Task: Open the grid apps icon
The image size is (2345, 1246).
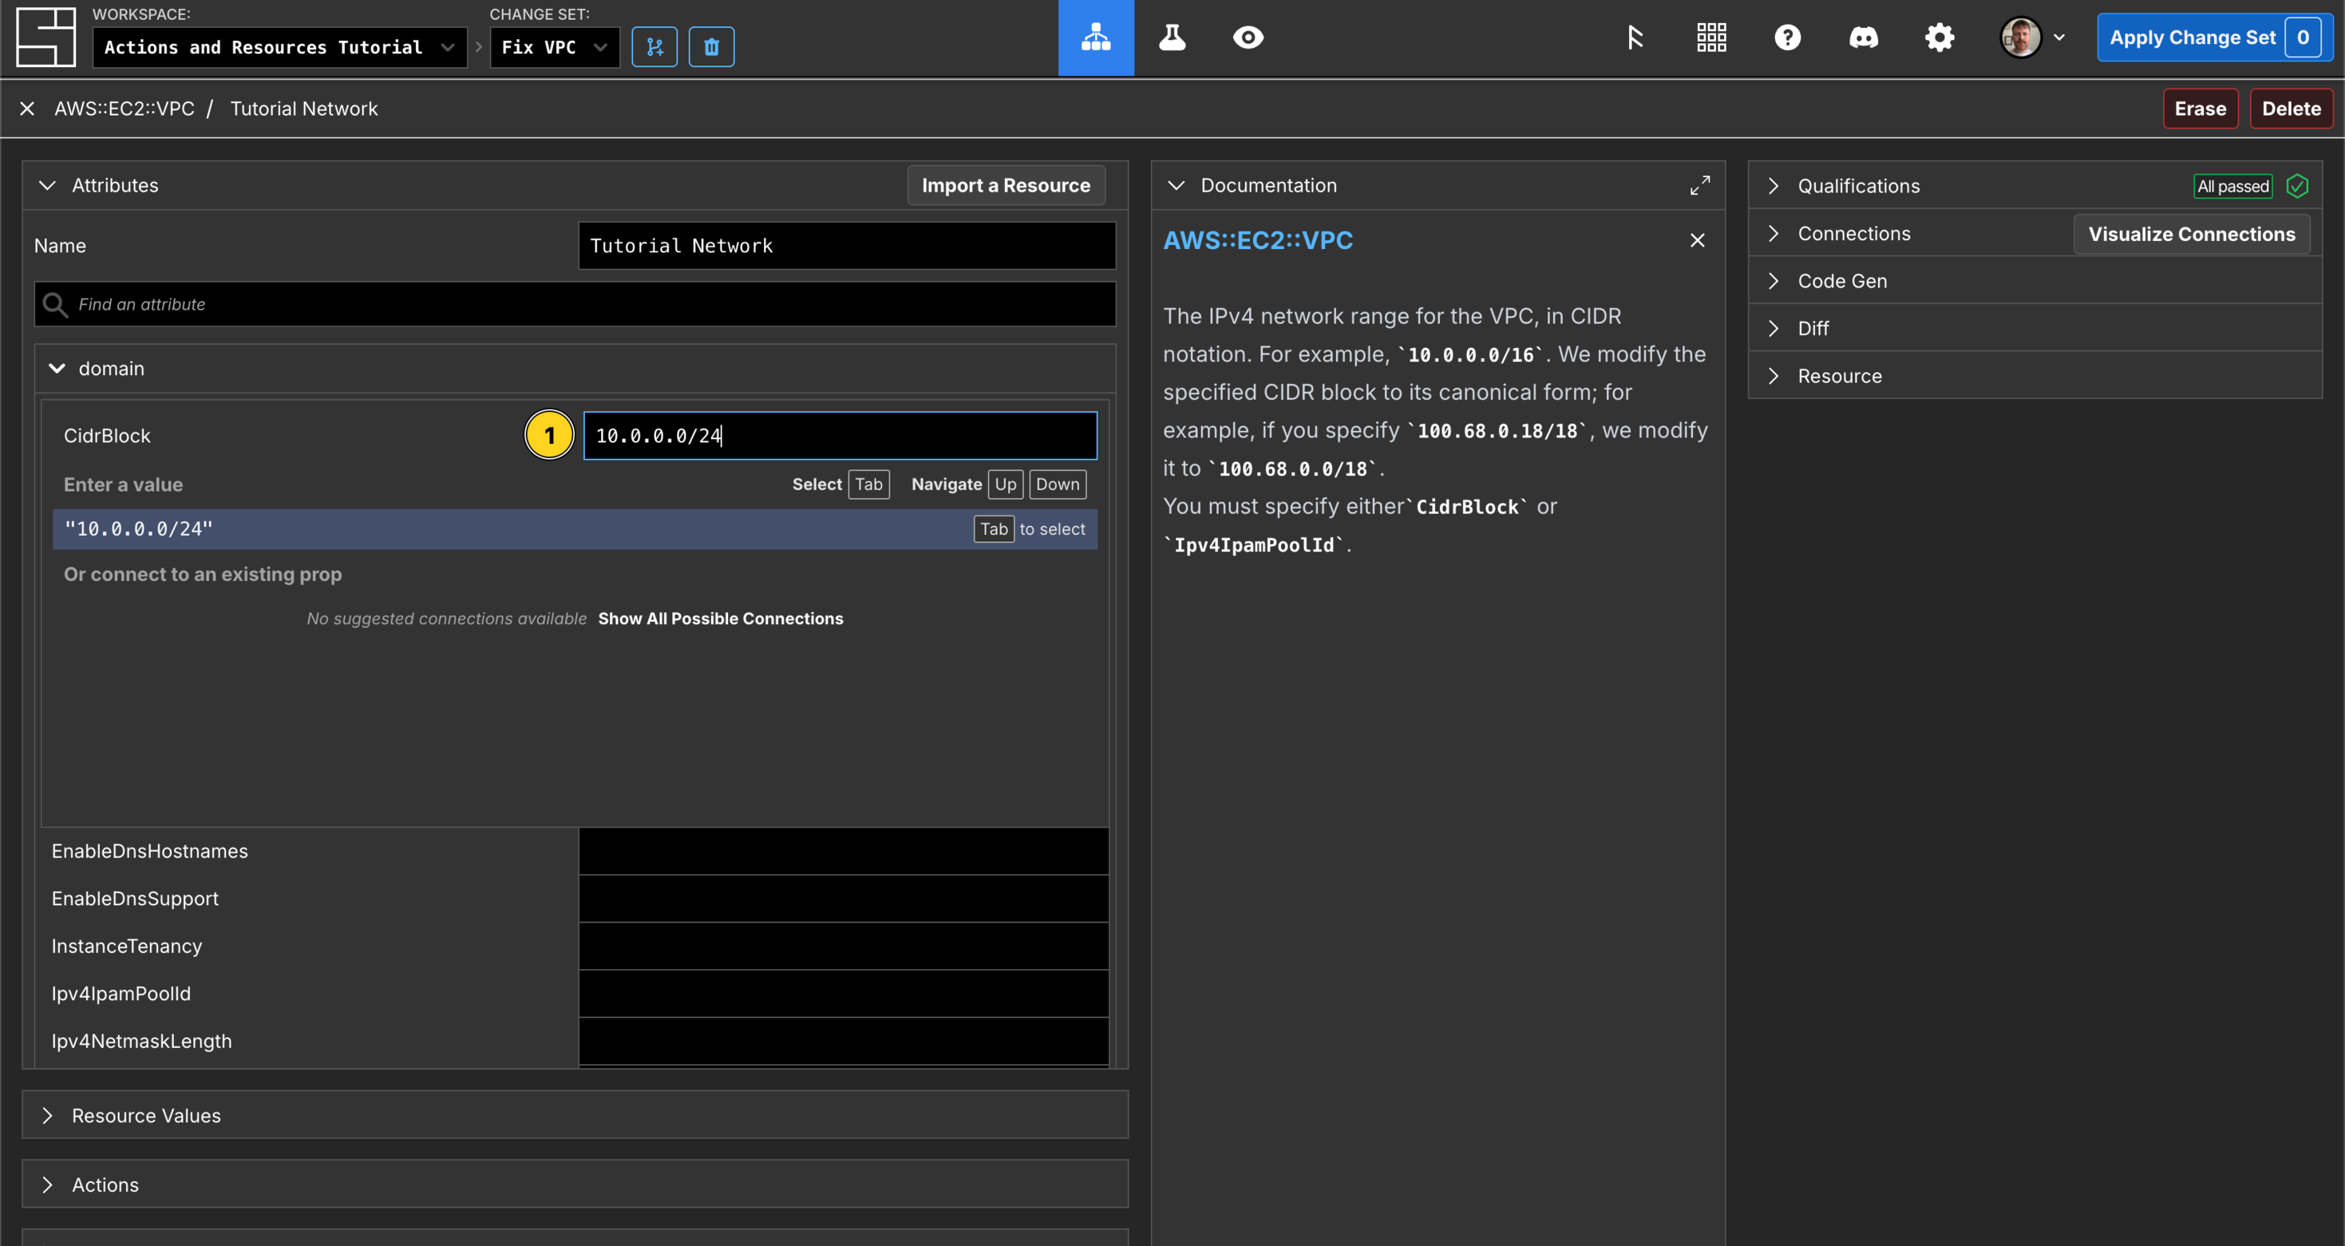Action: coord(1711,38)
